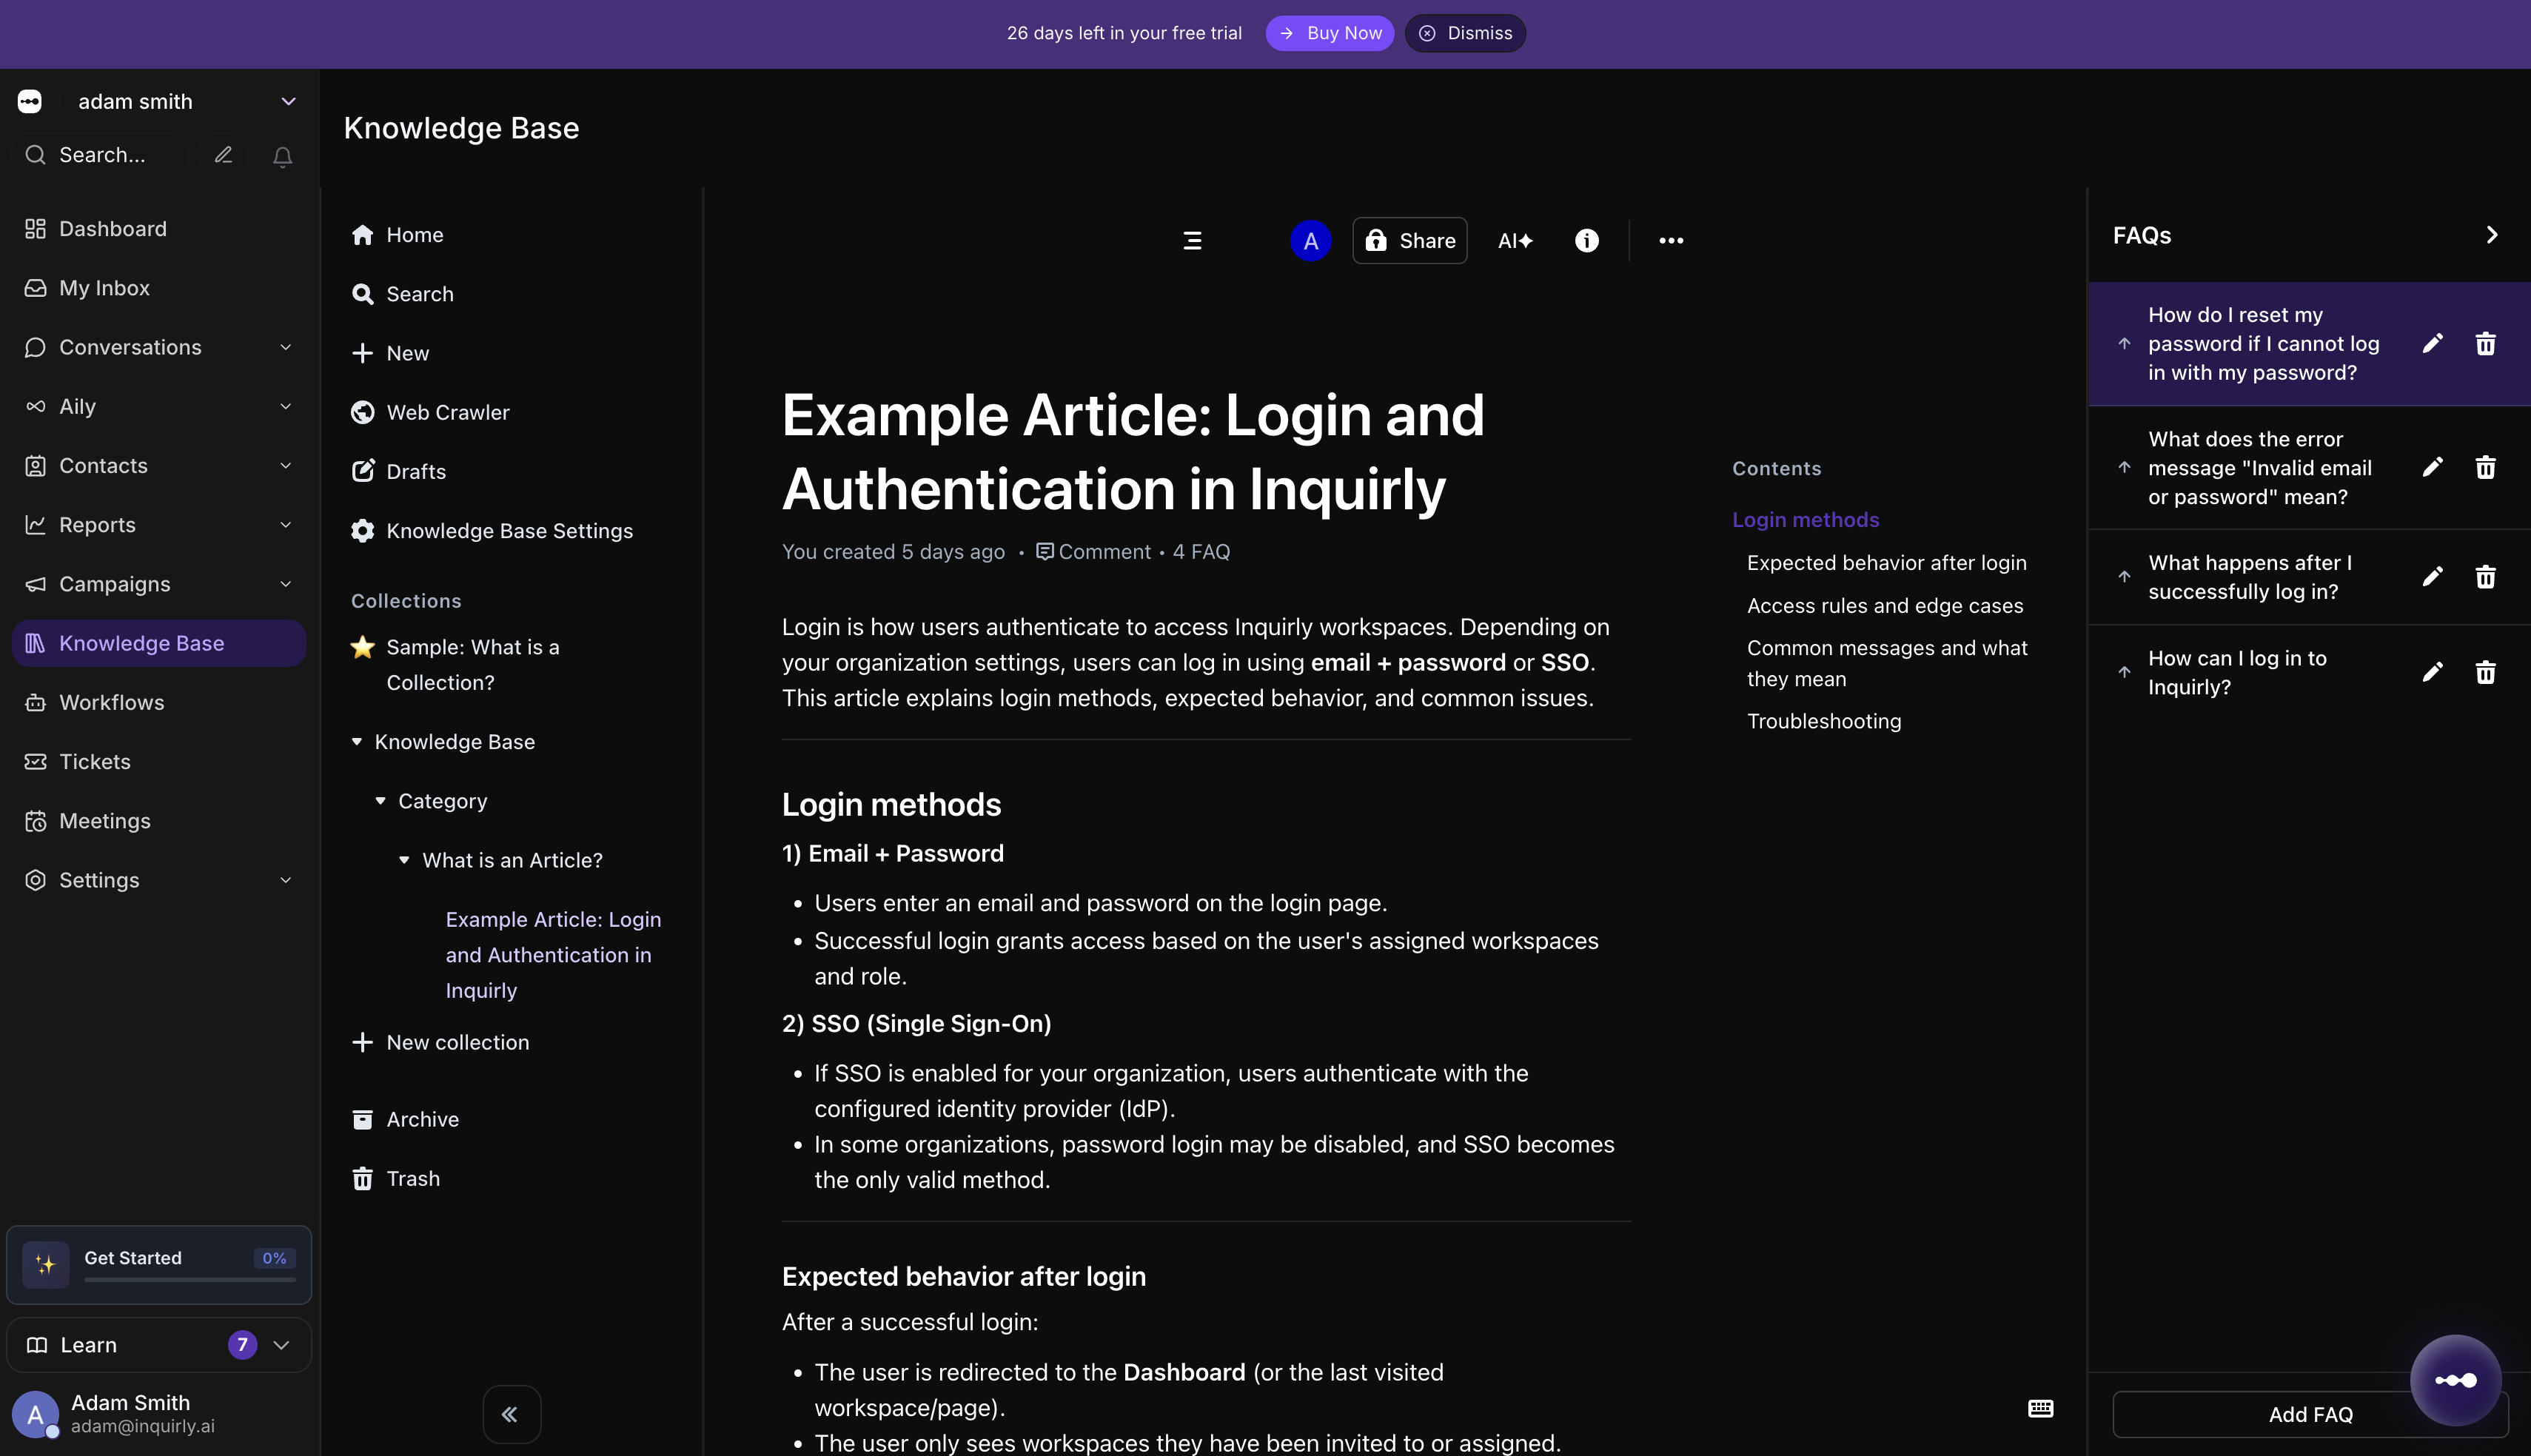Jump to 'Access rules and edge cases' section
The image size is (2531, 1456).
pyautogui.click(x=1885, y=606)
